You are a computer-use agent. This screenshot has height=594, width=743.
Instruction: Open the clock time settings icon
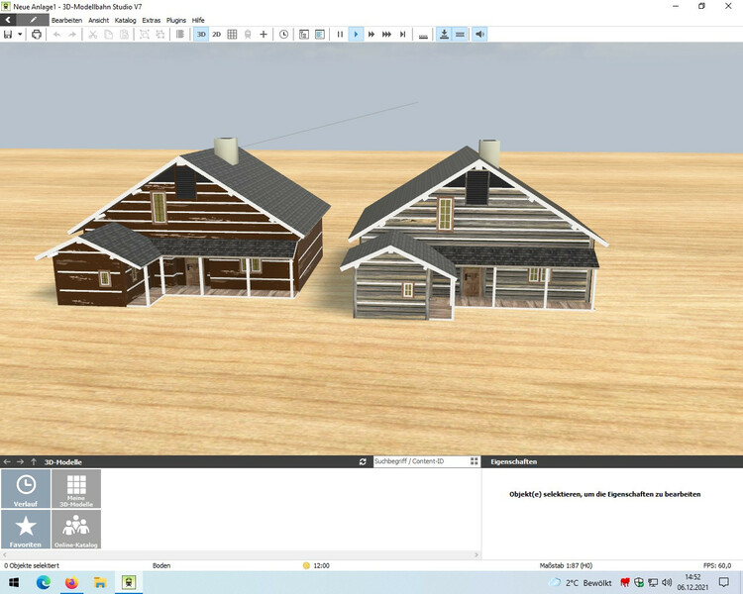click(x=284, y=34)
